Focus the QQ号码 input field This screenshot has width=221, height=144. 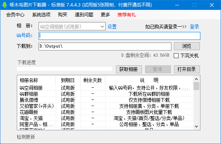[119, 36]
